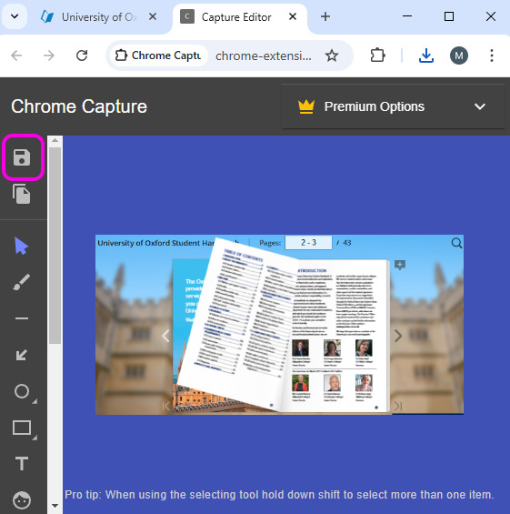Show the Chrome downloads panel

pos(426,55)
